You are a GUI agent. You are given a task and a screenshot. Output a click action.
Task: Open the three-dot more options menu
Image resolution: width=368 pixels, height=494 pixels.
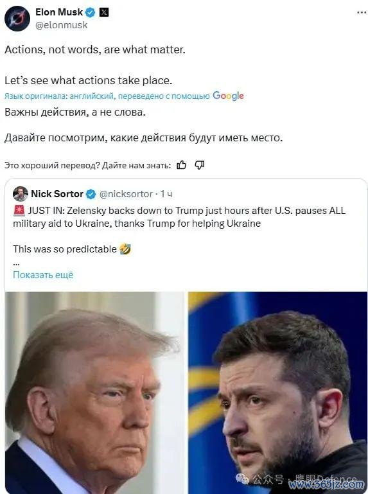click(362, 13)
